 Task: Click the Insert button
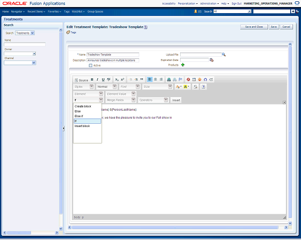(176, 100)
